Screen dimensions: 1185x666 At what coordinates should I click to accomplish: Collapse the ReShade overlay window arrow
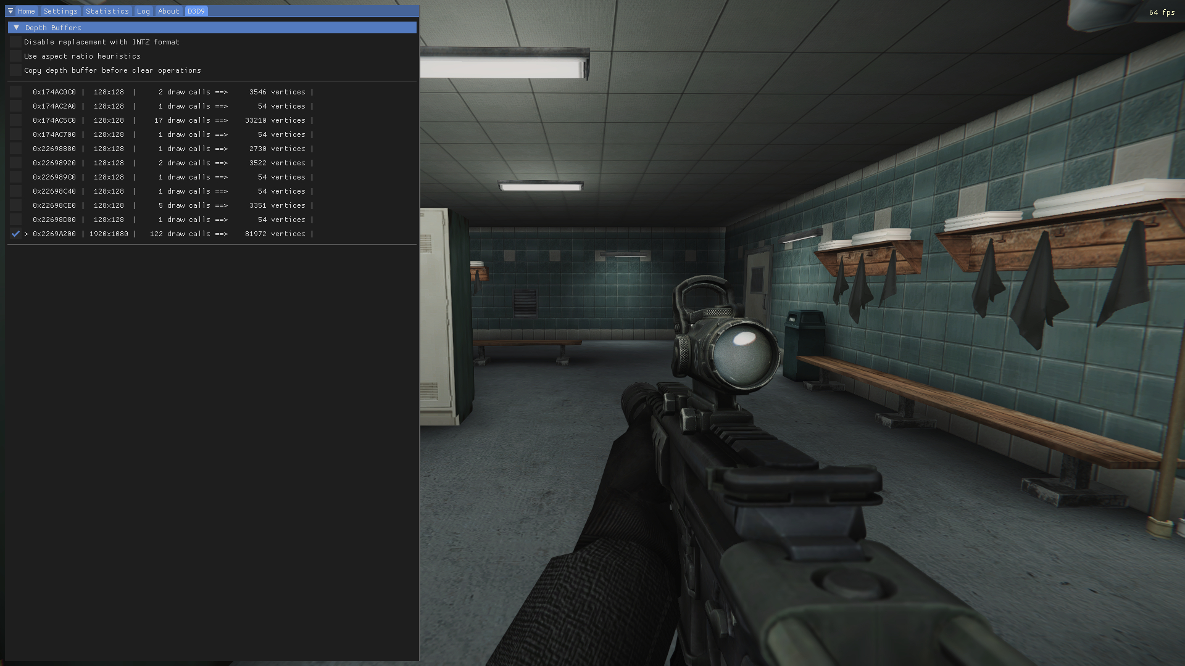point(10,11)
